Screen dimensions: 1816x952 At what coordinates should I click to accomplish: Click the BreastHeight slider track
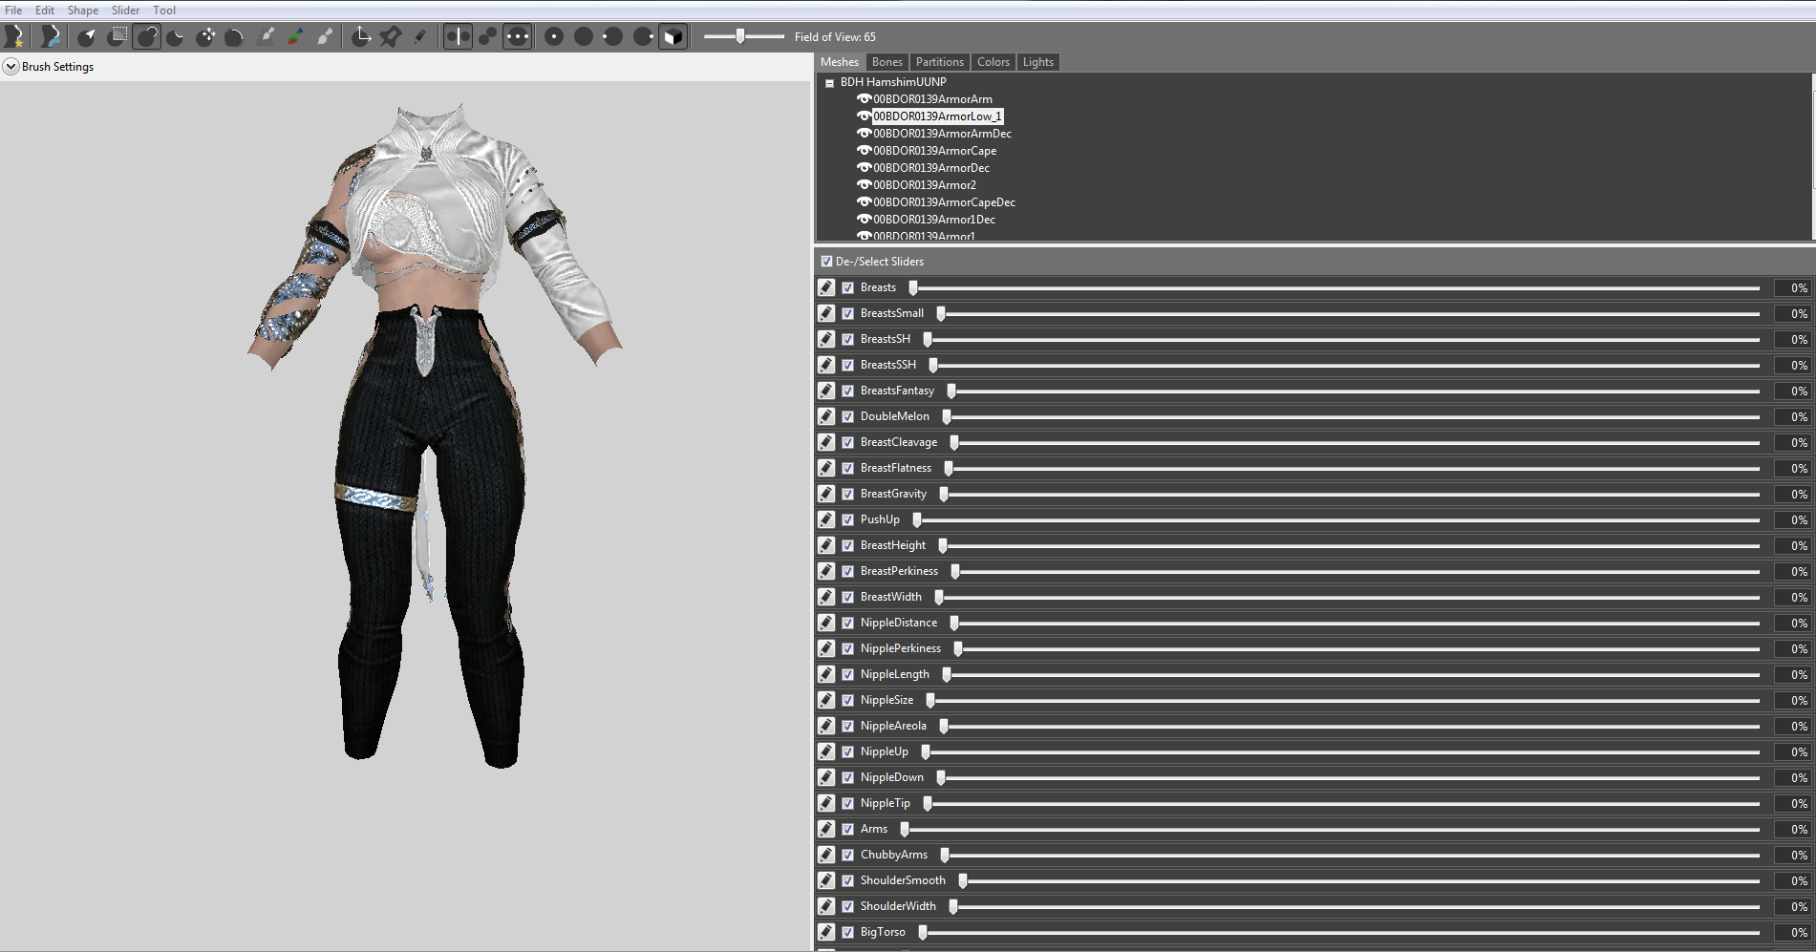click(x=1349, y=545)
